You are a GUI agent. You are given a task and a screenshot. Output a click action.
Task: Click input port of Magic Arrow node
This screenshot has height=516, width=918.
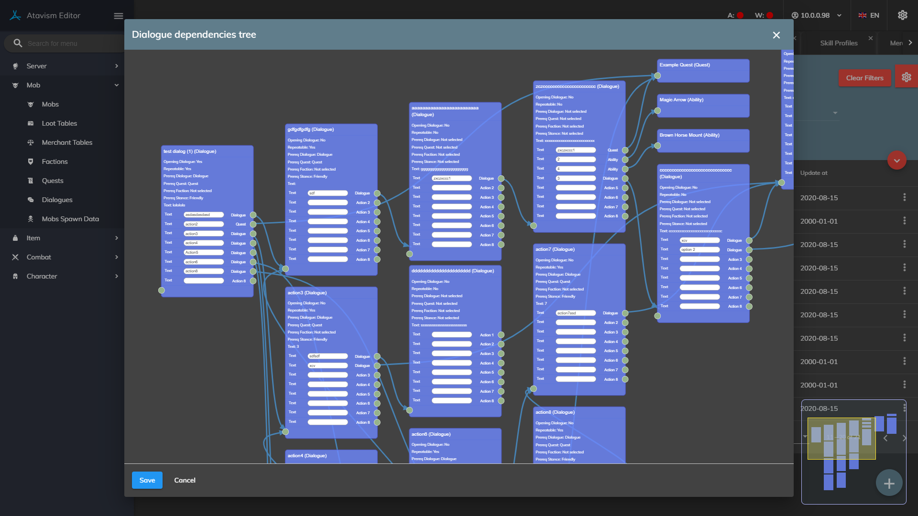[x=657, y=111]
